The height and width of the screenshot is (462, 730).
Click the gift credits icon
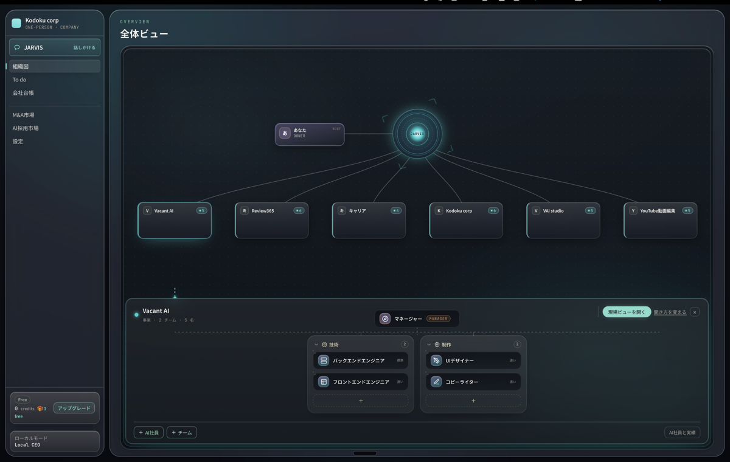pyautogui.click(x=40, y=409)
